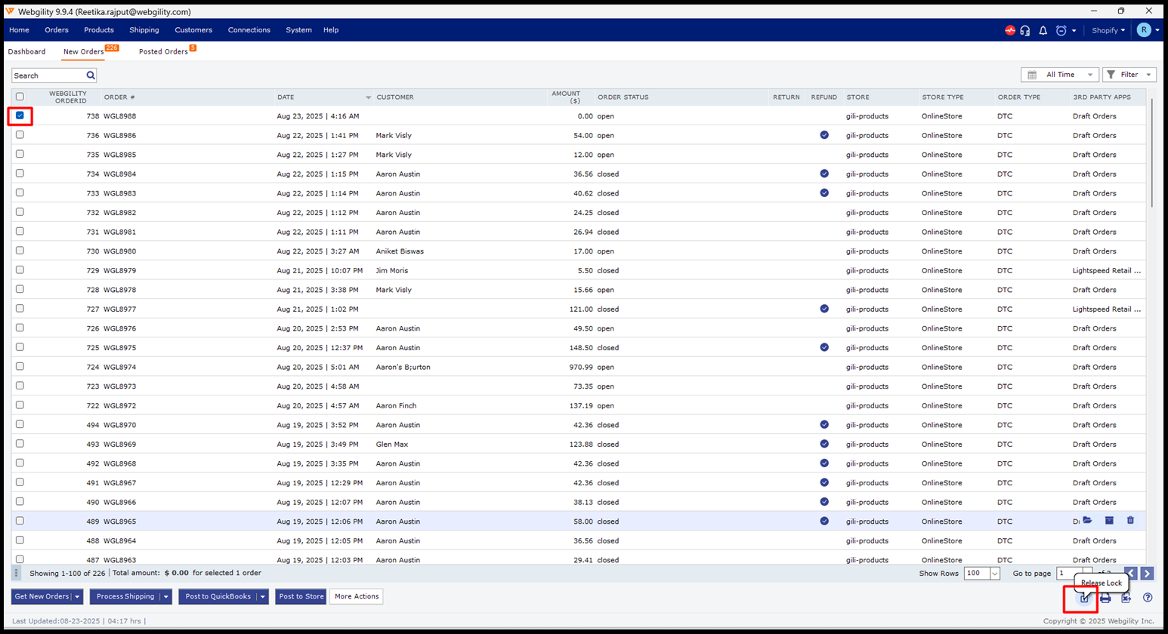Switch to the Posted Orders tab
Viewport: 1168px width, 634px height.
[163, 51]
